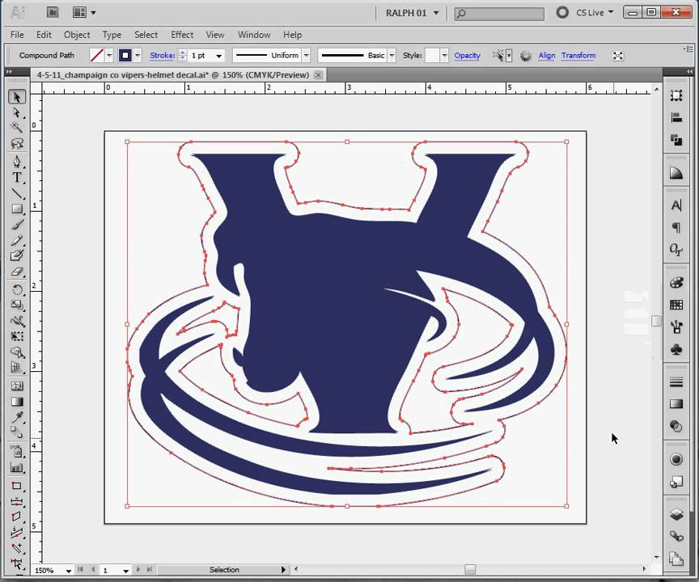
Task: Select the Scale tool
Action: 17,305
